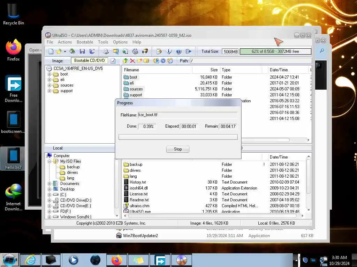Image resolution: width=357 pixels, height=267 pixels.
Task: Click the progress bar in Progress dialog
Action: tap(178, 137)
